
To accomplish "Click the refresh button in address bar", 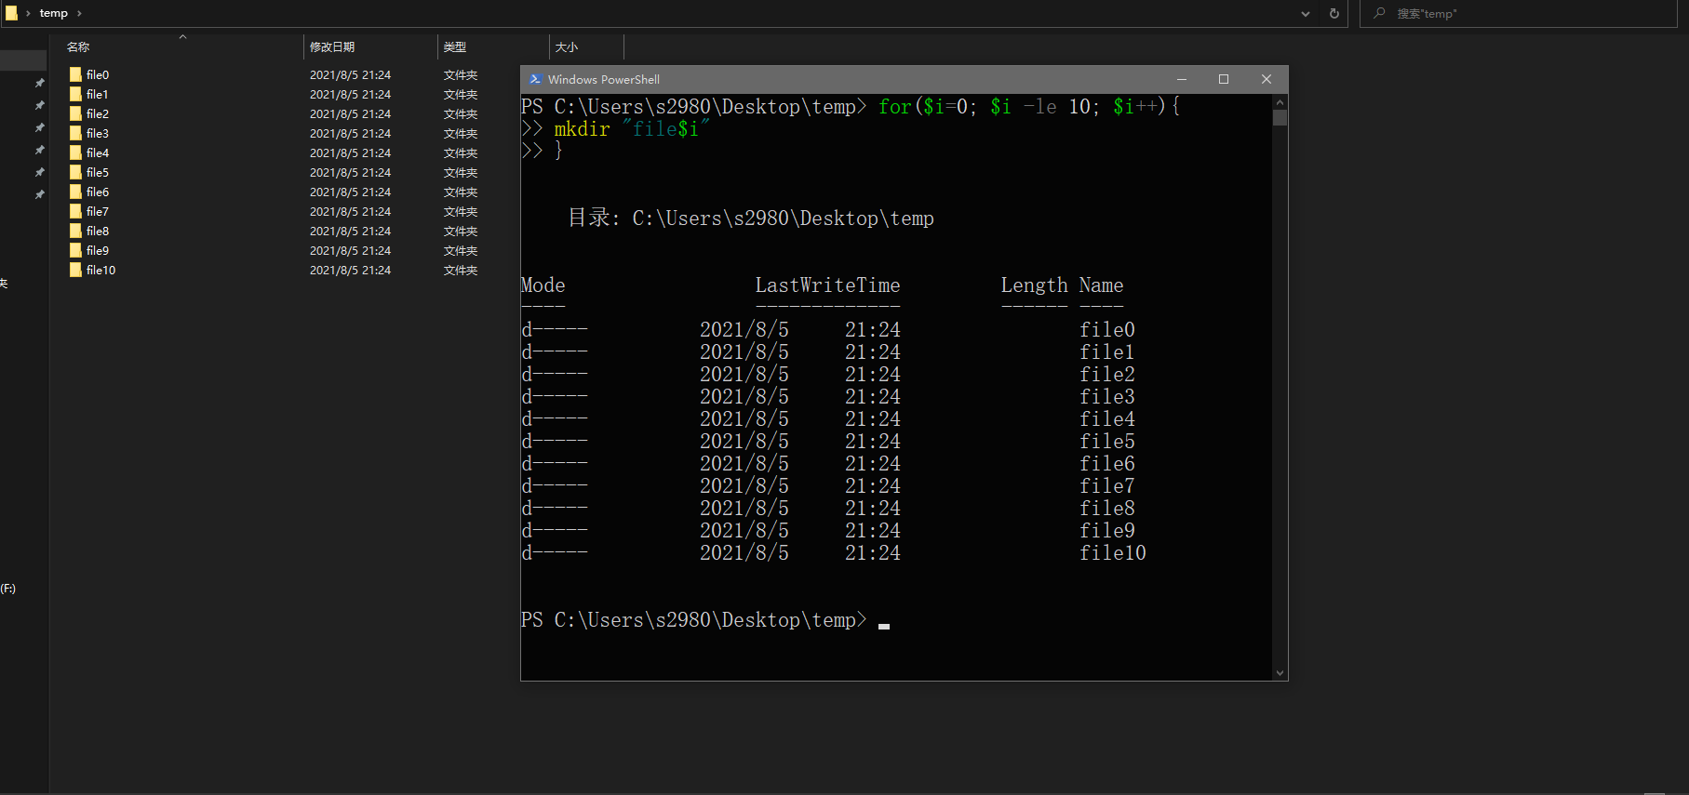I will [1334, 13].
